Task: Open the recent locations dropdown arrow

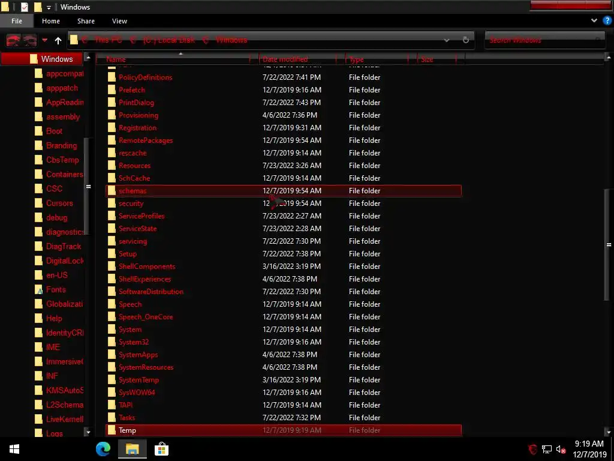Action: click(x=44, y=40)
